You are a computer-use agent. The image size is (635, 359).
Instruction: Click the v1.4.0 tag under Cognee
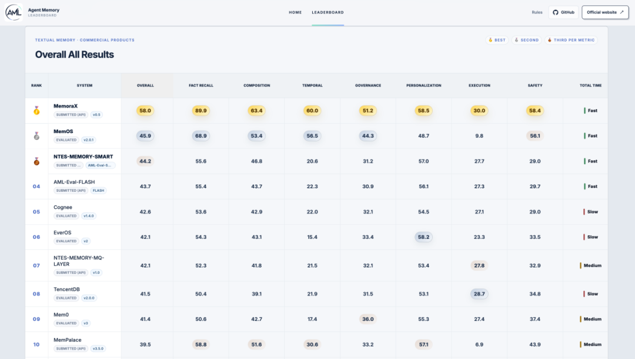click(x=89, y=216)
